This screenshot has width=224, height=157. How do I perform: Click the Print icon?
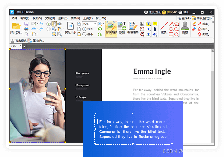coord(26,29)
